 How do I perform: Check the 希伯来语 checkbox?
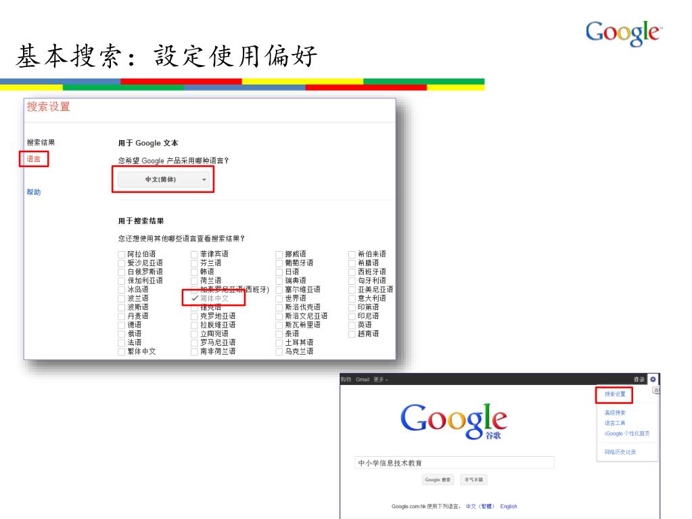352,254
